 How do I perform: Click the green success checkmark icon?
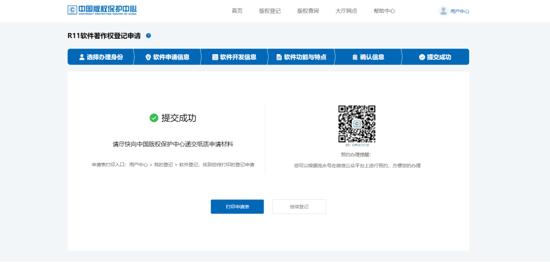154,118
